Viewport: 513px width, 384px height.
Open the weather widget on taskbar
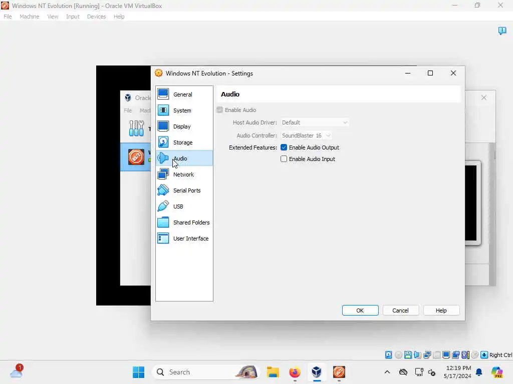pyautogui.click(x=17, y=372)
